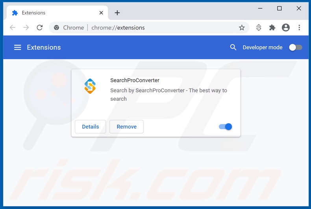Open the Chrome profile avatar menu
The image size is (311, 209).
286,28
